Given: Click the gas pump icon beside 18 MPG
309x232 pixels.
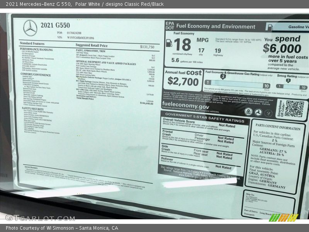Looking at the screenshot, I should click(x=169, y=43).
